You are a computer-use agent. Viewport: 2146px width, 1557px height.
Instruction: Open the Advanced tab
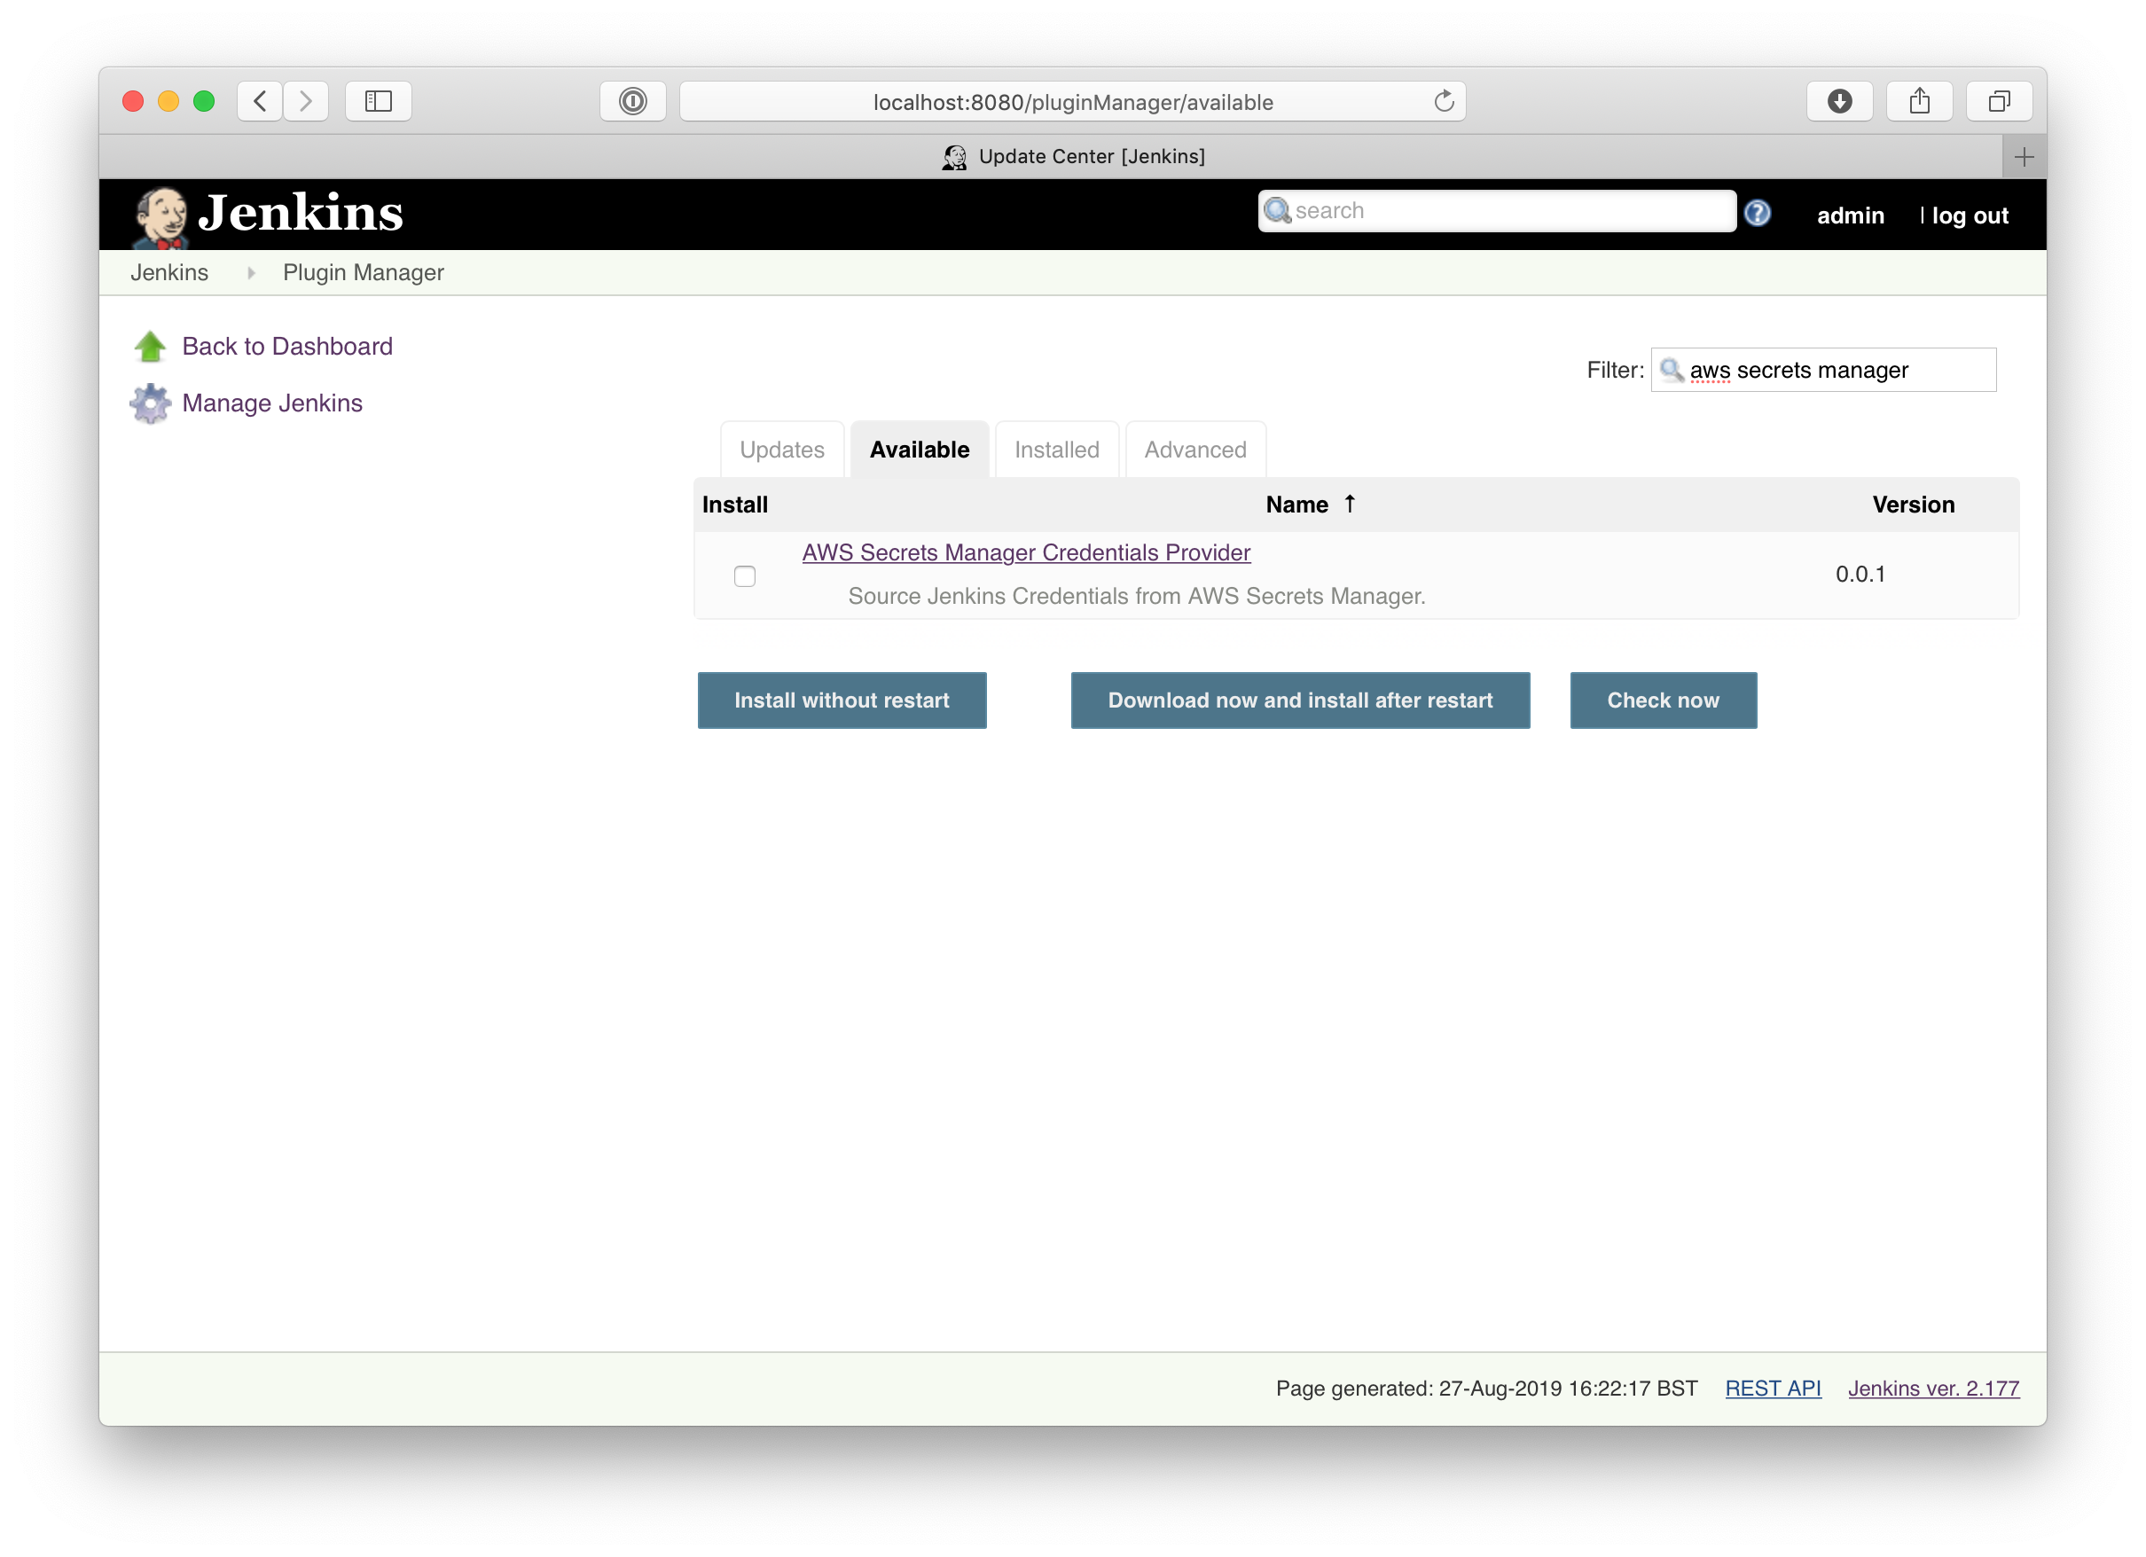pos(1195,450)
